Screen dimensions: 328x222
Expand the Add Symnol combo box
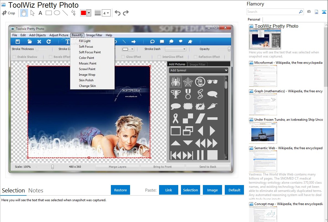(198, 70)
